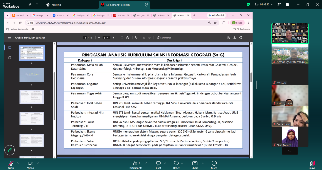Open page 5 thumbnail
The width and height of the screenshot is (322, 170).
(32, 75)
